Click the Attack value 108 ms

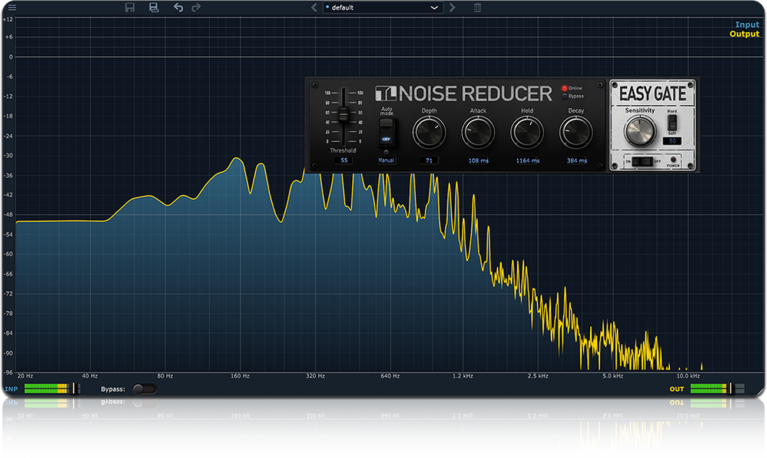tap(478, 160)
